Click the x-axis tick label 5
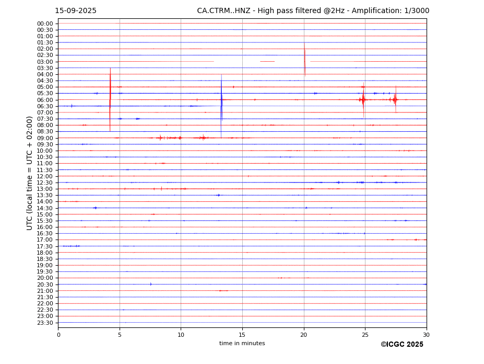484x364 pixels. pos(120,335)
